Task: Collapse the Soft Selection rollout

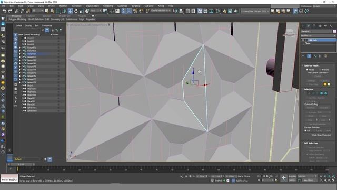Action: (x=311, y=143)
